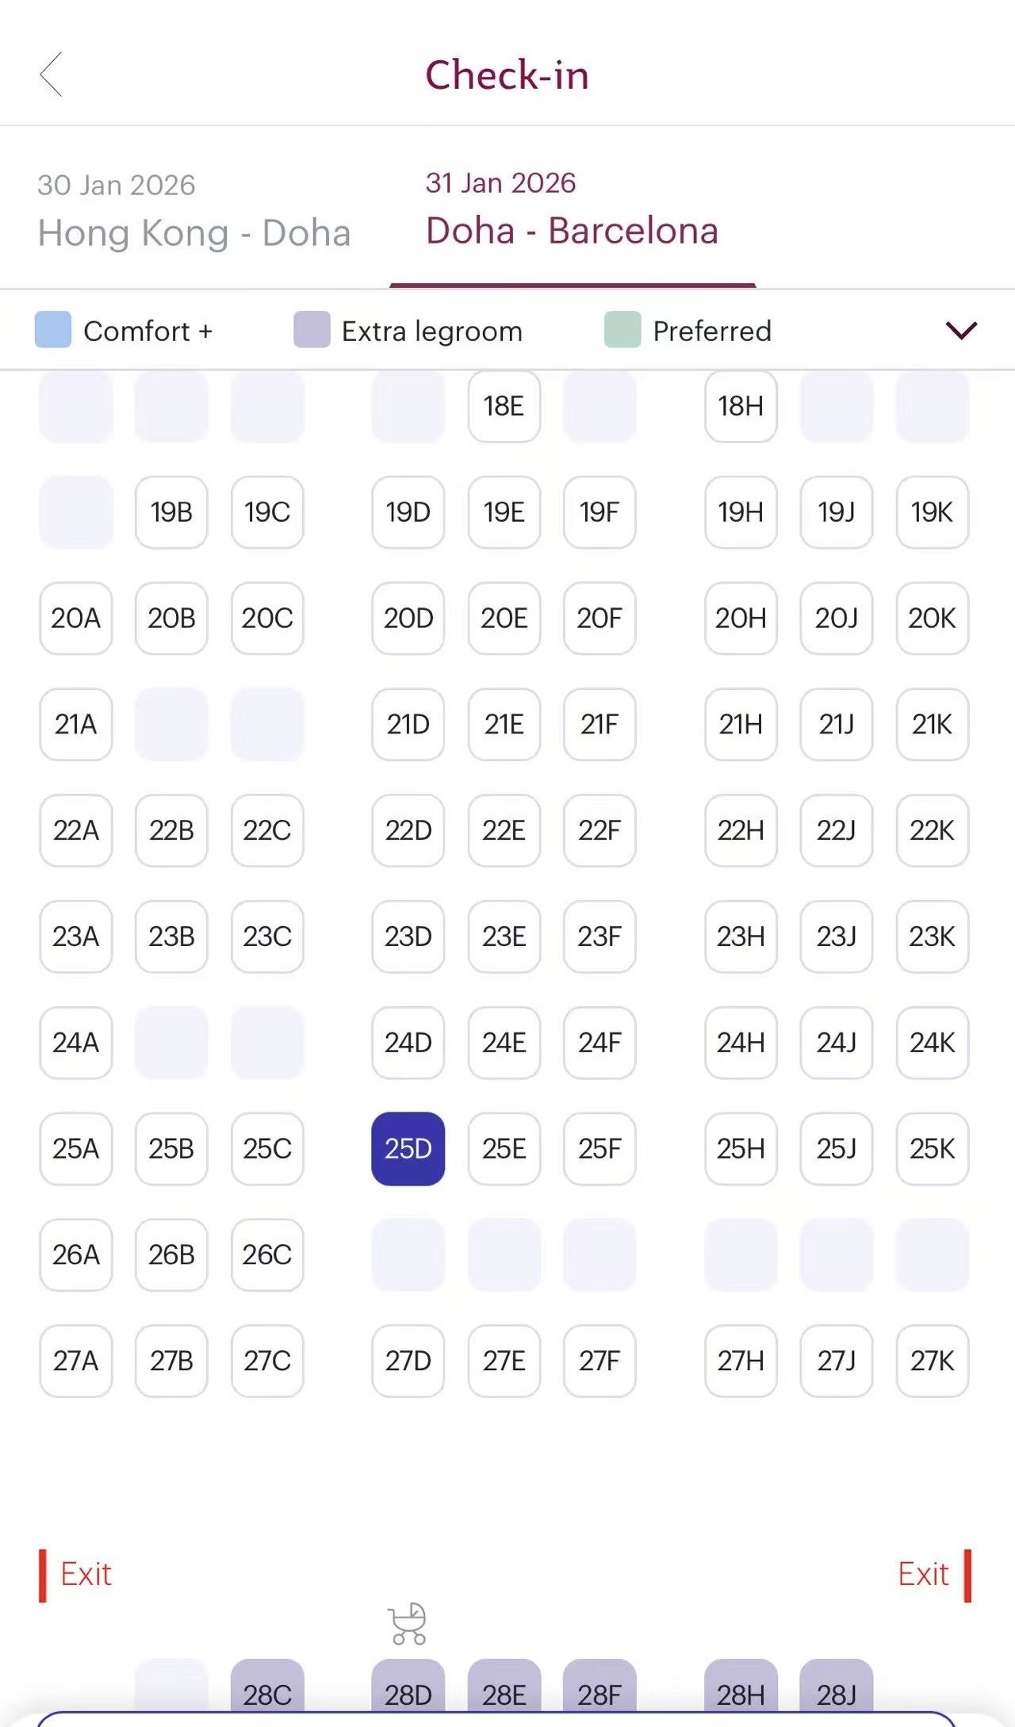Pick seat 19K
This screenshot has height=1727, width=1015.
(932, 512)
